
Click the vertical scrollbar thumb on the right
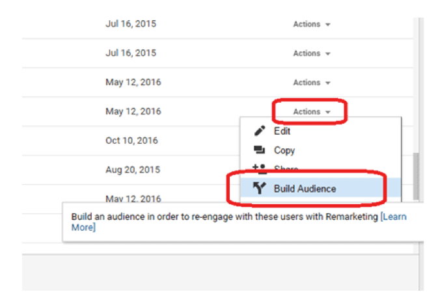tap(415, 176)
